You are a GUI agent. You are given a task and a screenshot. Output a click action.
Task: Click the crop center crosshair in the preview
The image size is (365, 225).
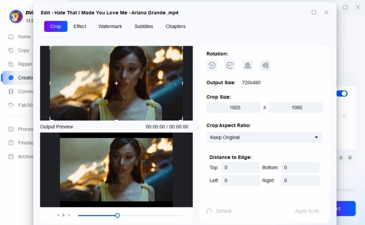(x=116, y=83)
